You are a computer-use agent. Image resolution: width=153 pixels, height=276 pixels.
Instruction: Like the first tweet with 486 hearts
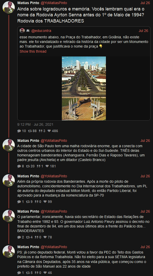tap(49, 131)
